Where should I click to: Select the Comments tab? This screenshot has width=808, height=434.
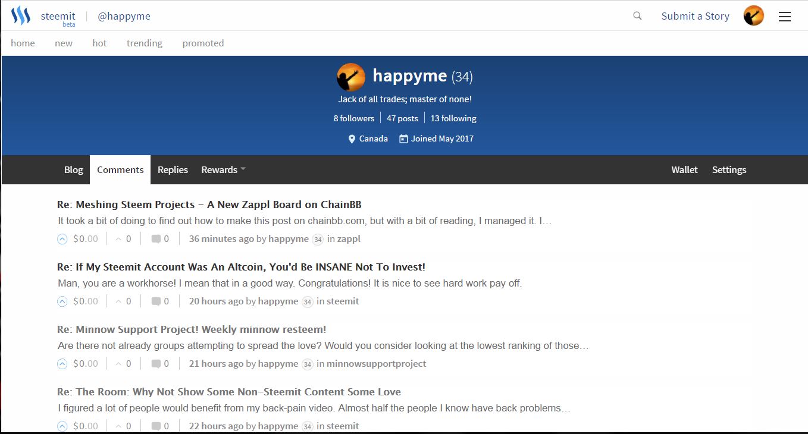pos(120,169)
